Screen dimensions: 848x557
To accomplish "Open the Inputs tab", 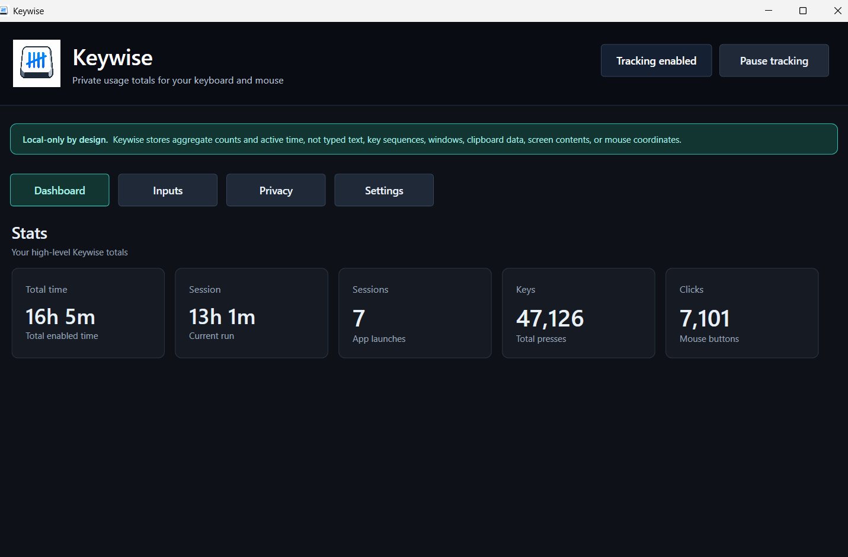I will (x=168, y=190).
